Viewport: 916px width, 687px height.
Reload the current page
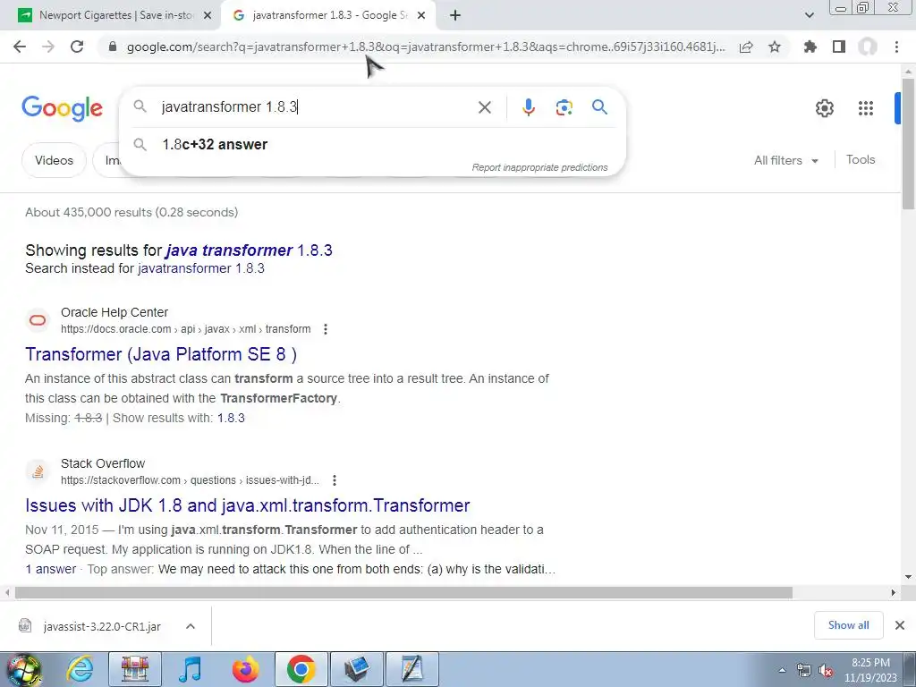(77, 47)
